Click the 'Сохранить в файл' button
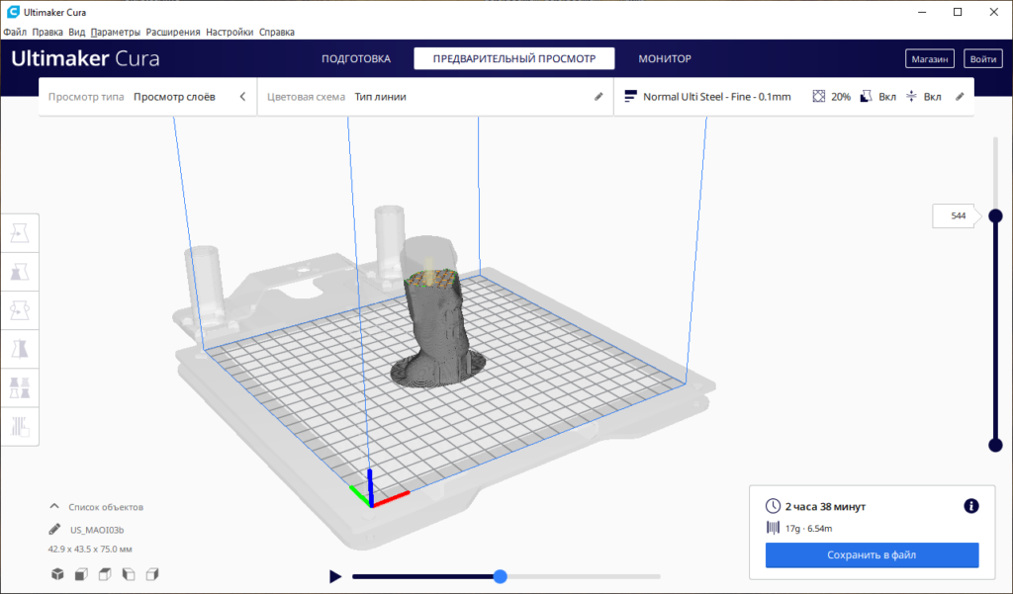The height and width of the screenshot is (594, 1013). point(872,555)
